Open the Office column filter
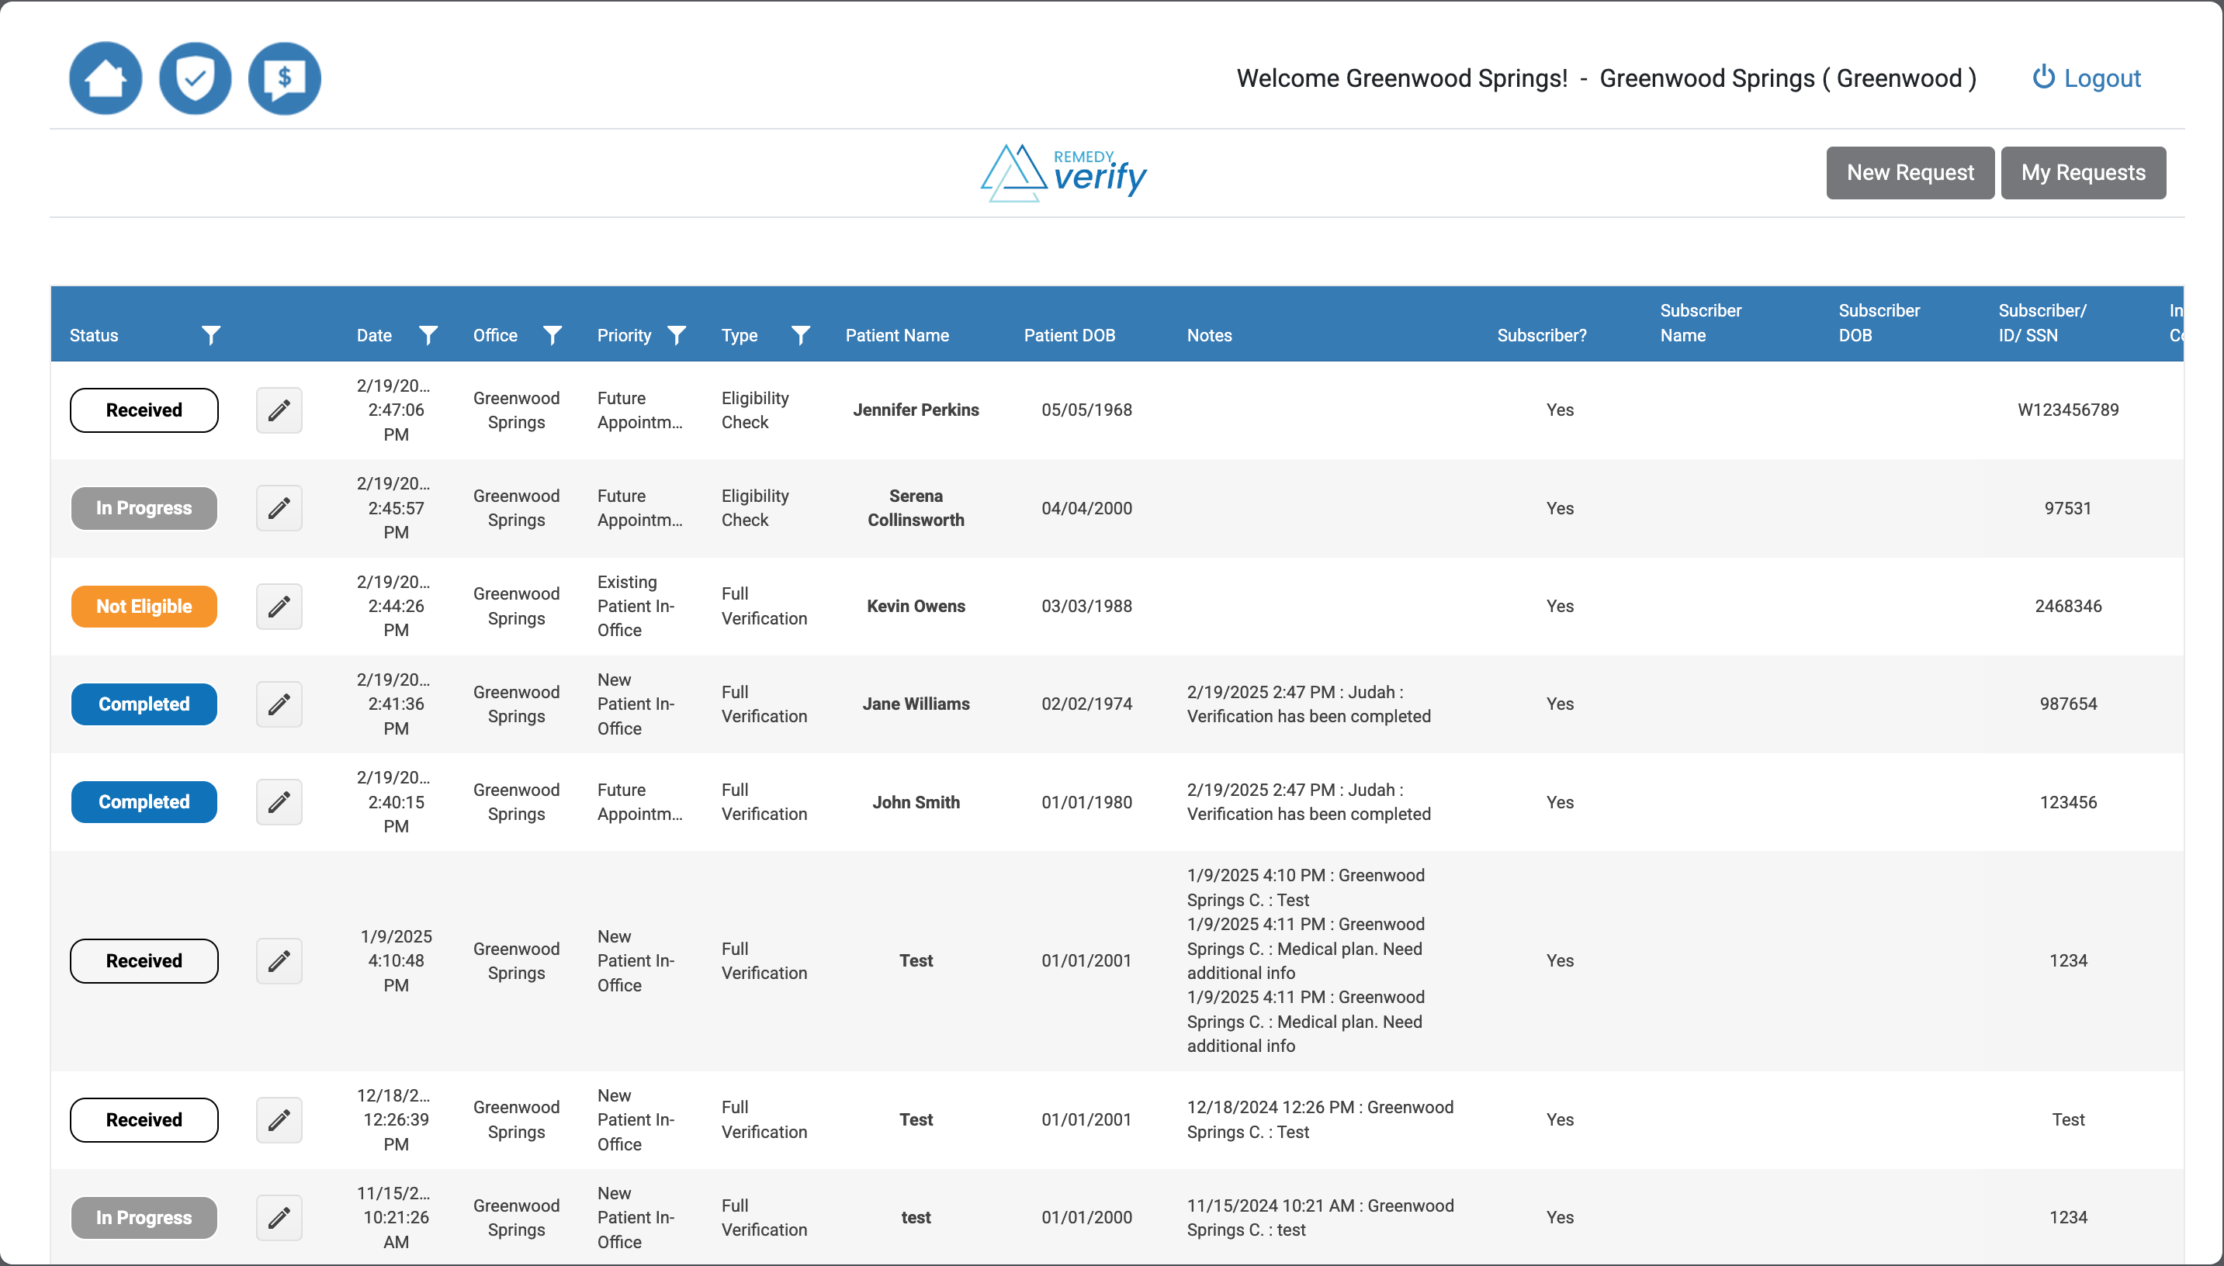 (x=553, y=335)
